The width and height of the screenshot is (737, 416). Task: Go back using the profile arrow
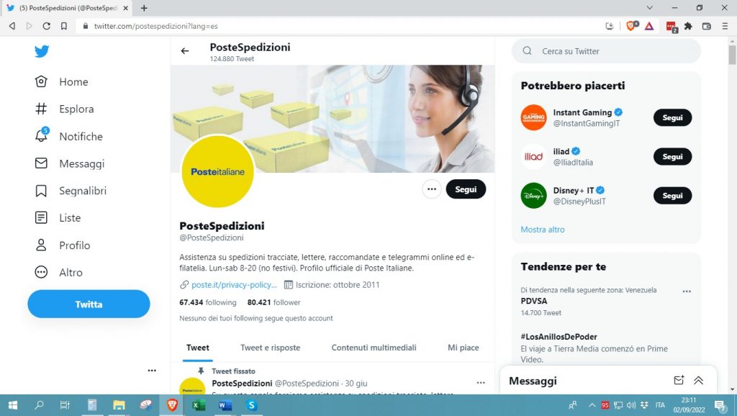point(185,51)
